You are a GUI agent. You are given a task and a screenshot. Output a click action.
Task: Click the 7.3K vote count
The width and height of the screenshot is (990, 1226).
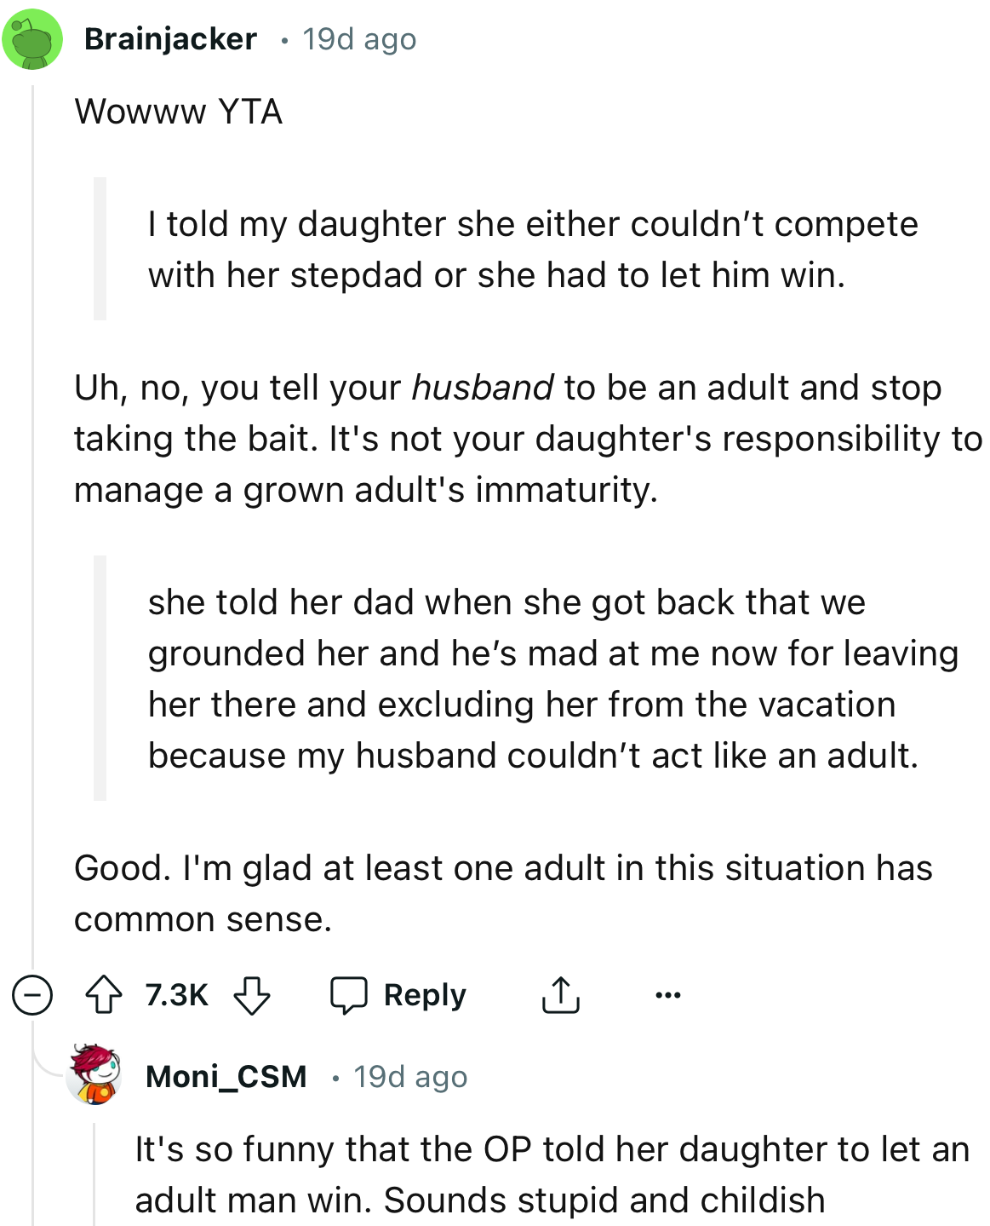(176, 995)
